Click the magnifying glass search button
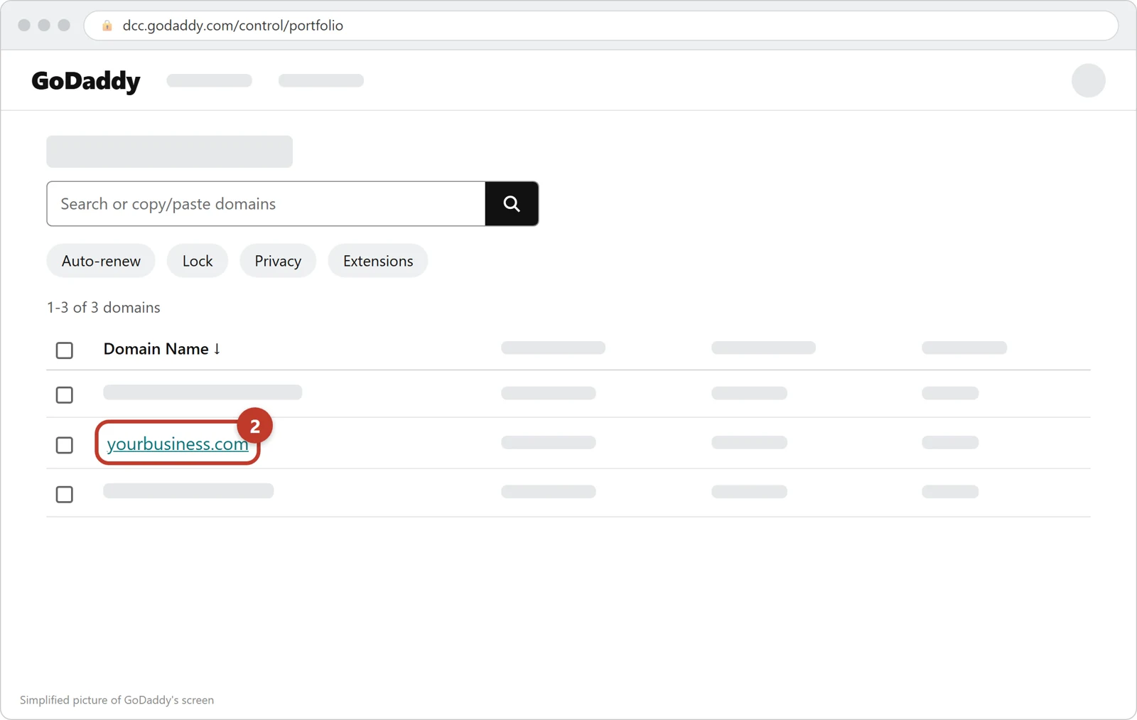 (x=512, y=204)
